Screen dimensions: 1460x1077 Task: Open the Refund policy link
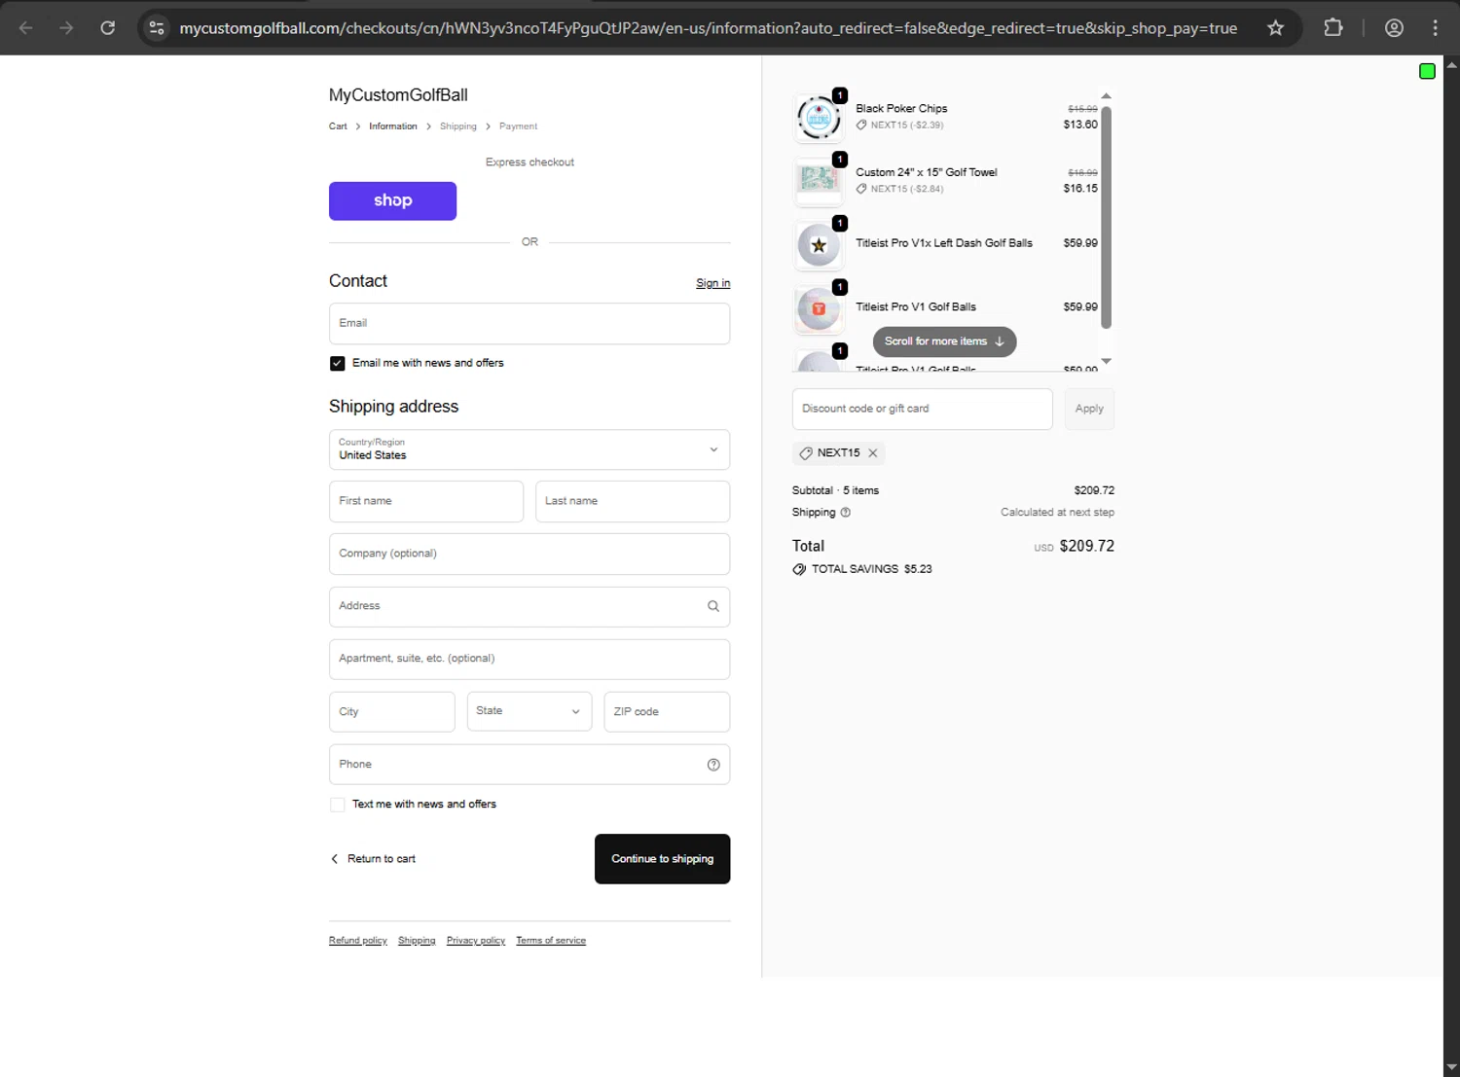coord(357,941)
